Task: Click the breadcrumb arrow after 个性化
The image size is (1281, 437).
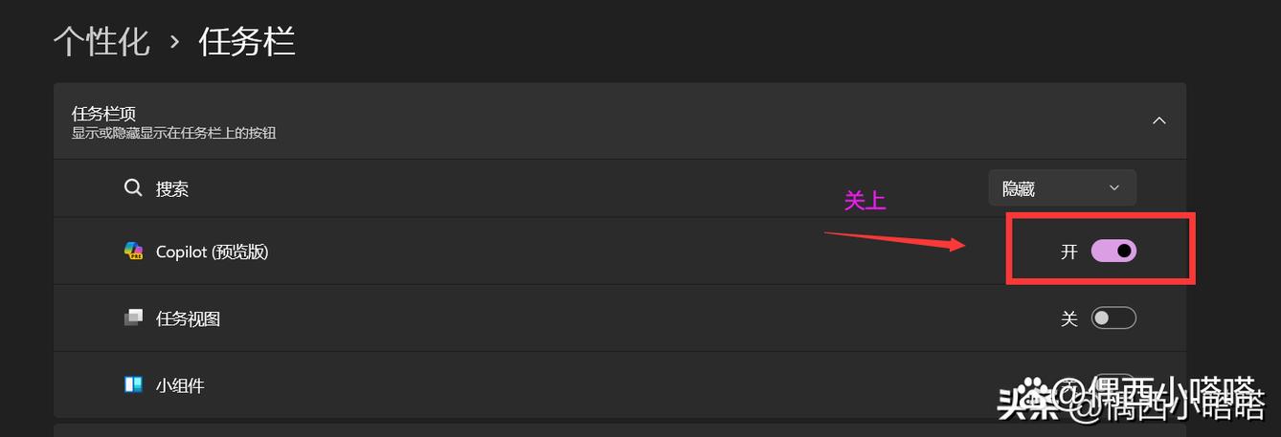Action: (x=174, y=43)
